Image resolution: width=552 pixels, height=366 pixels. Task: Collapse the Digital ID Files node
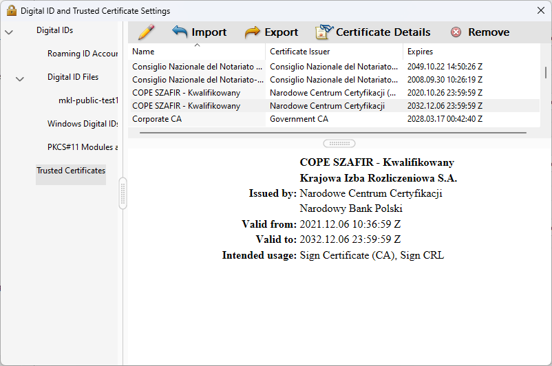[x=20, y=78]
